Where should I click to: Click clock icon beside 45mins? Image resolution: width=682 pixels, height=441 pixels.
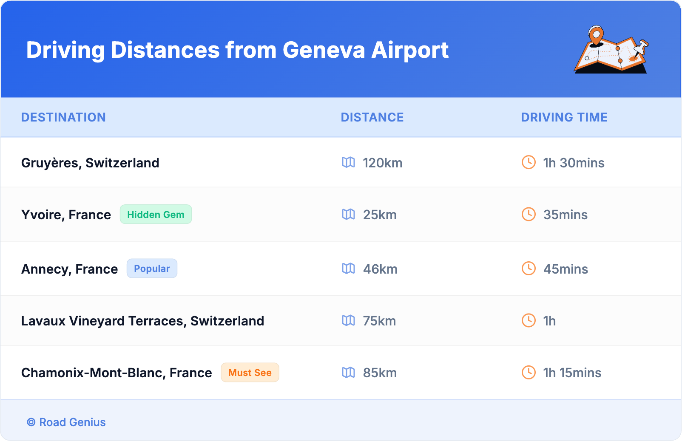[529, 269]
